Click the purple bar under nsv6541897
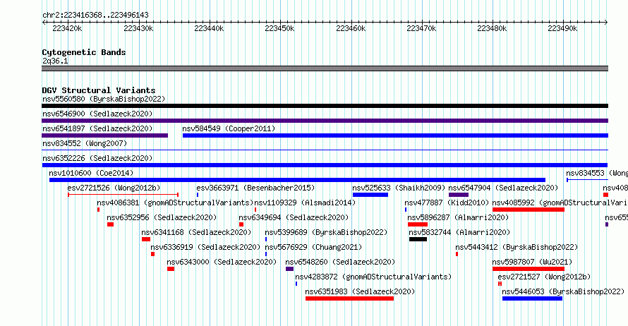 click(x=104, y=135)
